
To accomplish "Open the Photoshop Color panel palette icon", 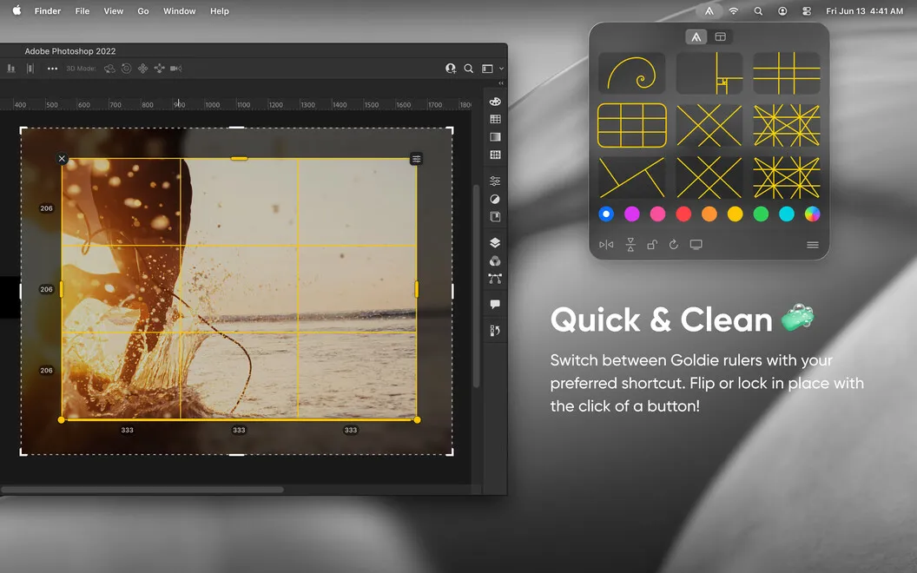I will coord(495,102).
